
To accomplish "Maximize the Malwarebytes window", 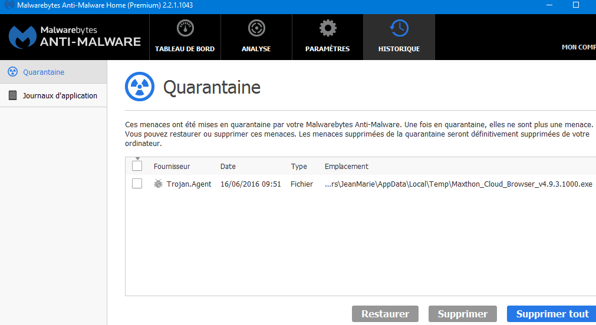I will (x=576, y=5).
